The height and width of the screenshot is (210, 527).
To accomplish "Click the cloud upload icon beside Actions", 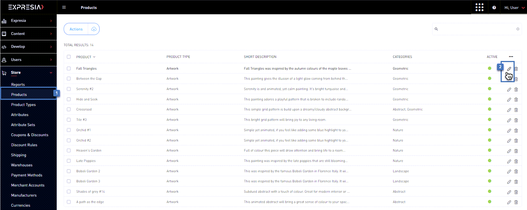I will pyautogui.click(x=94, y=29).
